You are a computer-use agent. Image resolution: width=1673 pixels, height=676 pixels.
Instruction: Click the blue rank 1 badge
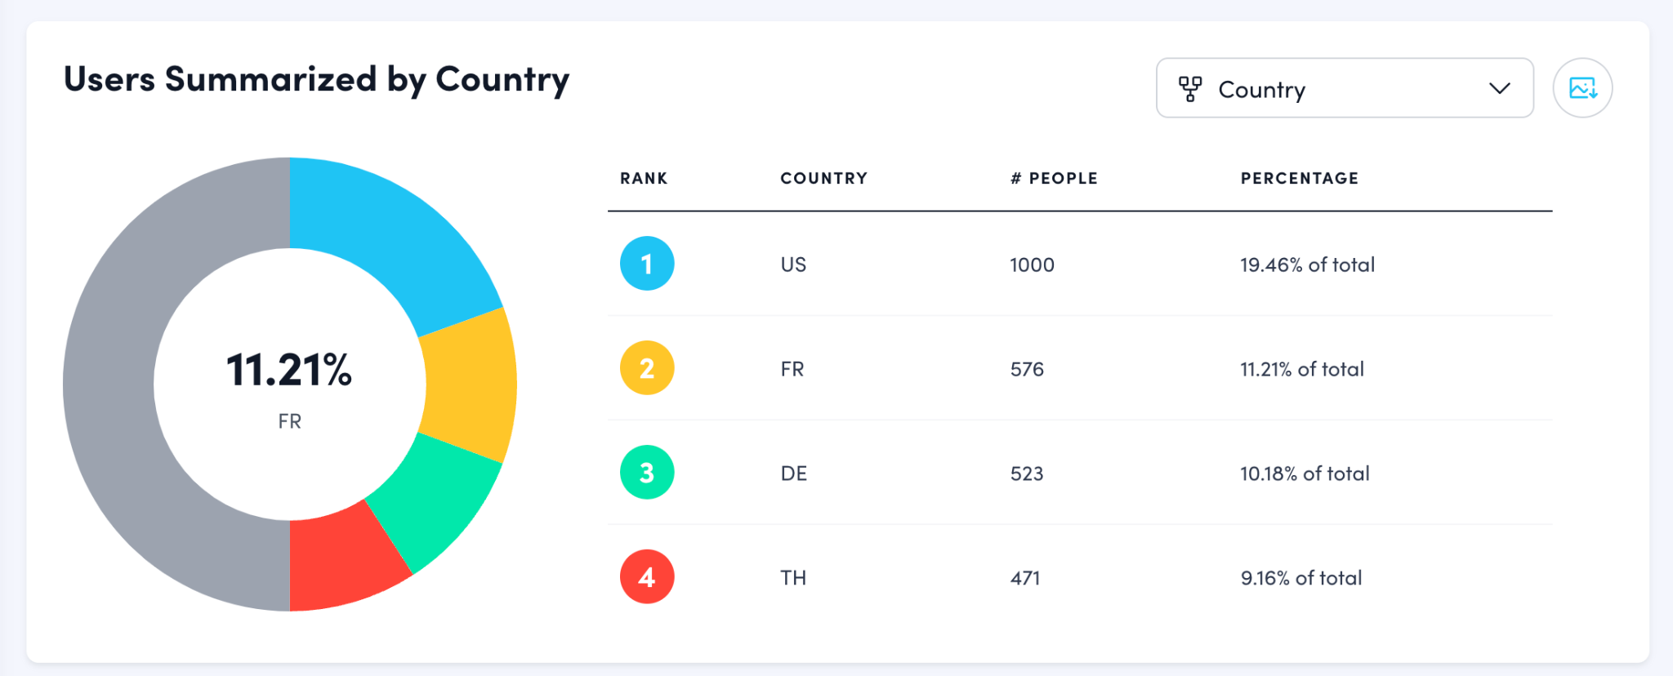[647, 264]
